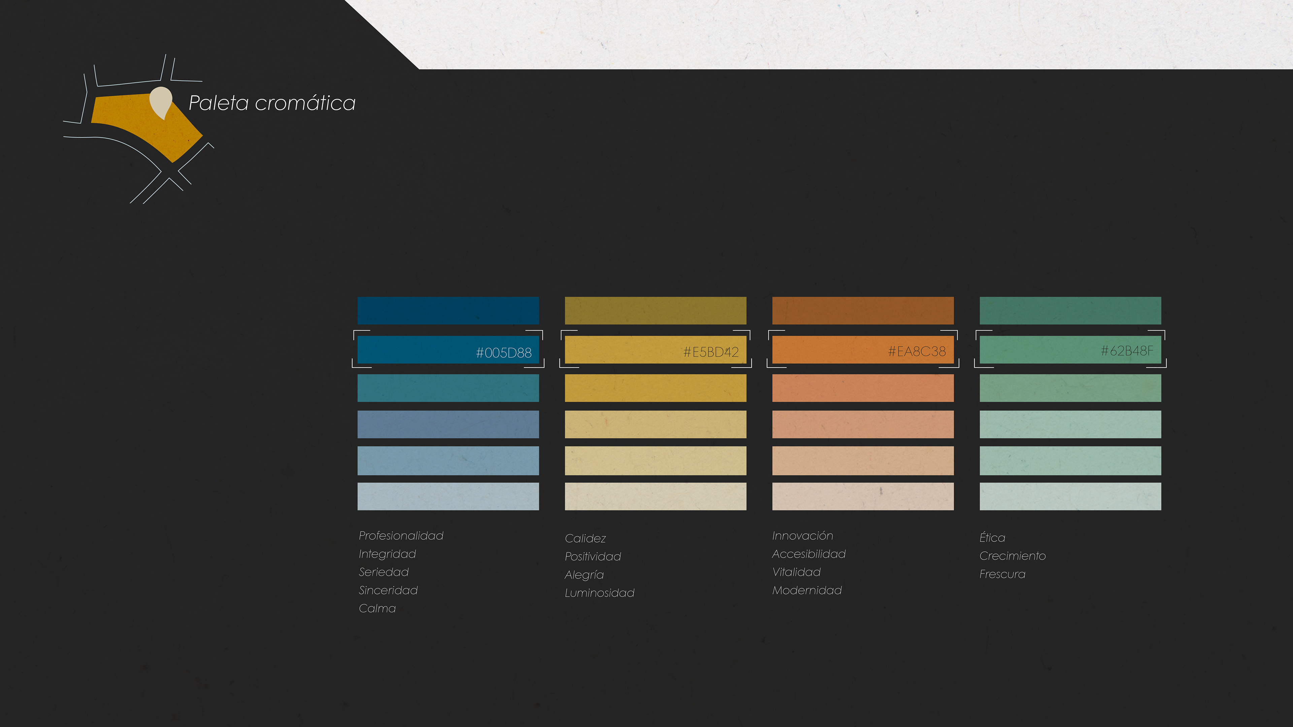Pick the swatch just below the #EA8C38 swatch
The image size is (1293, 727).
863,388
